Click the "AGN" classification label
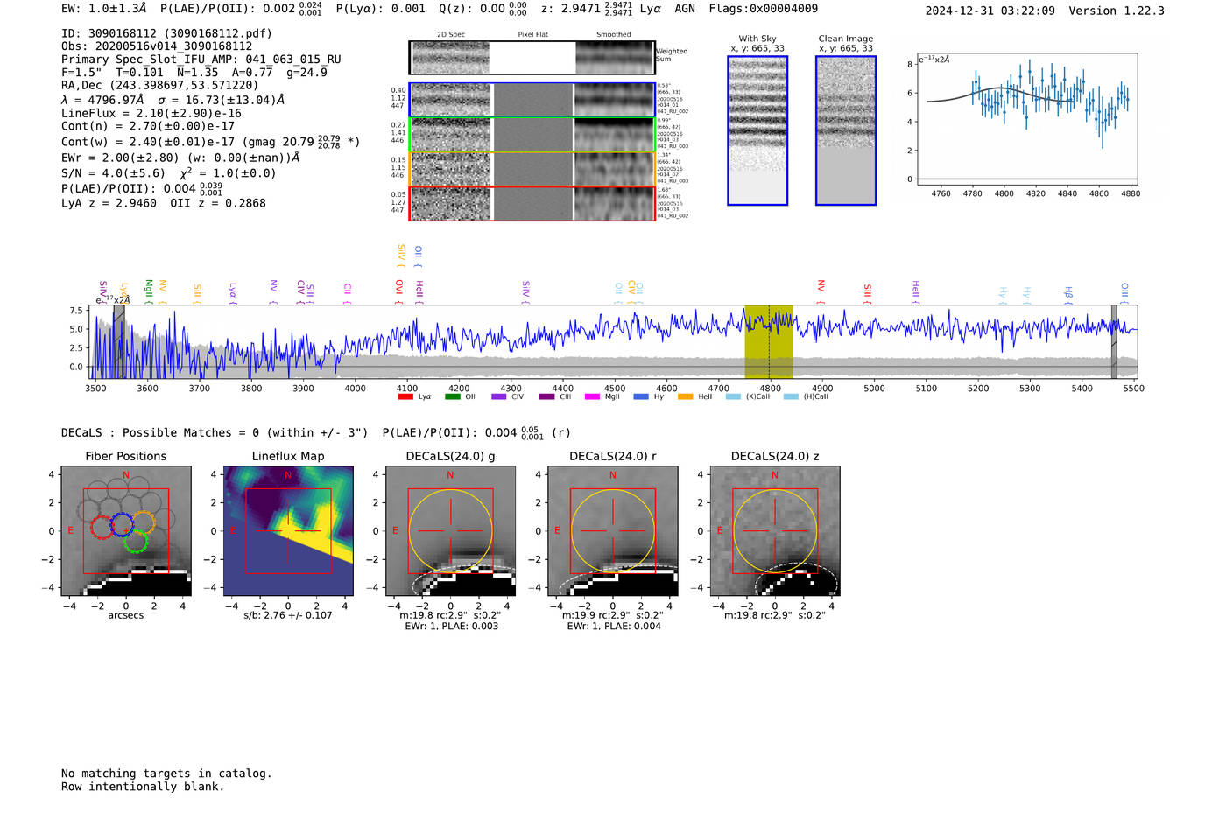 tap(685, 9)
